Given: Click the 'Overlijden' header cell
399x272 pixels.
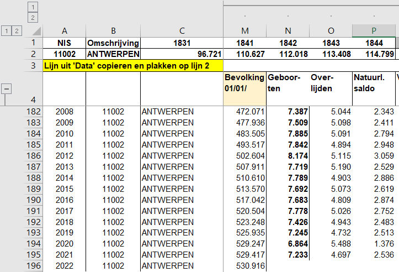Looking at the screenshot, I should click(331, 88).
